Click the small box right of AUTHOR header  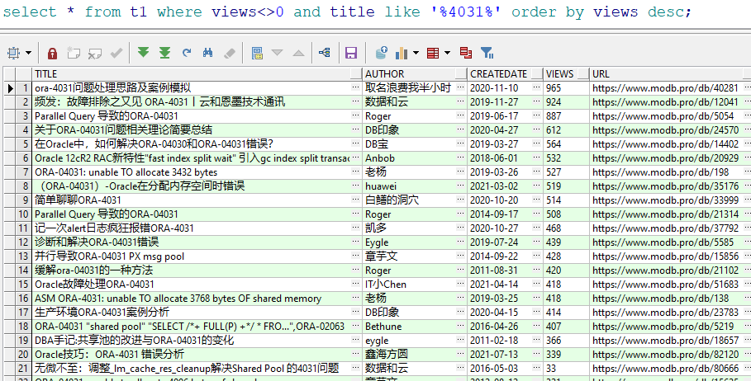461,74
